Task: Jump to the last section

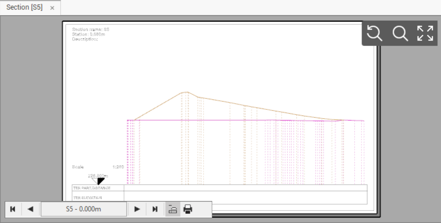Action: (155, 209)
